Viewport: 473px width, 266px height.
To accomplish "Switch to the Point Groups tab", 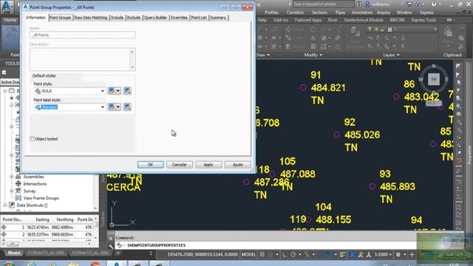I will pyautogui.click(x=60, y=18).
